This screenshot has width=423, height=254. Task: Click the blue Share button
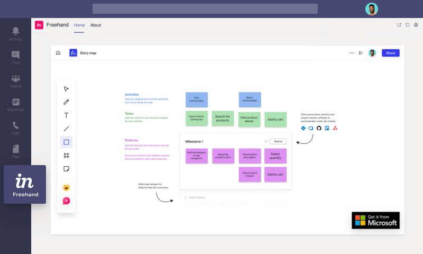point(390,53)
